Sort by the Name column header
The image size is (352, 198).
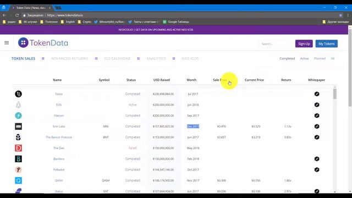coord(57,80)
